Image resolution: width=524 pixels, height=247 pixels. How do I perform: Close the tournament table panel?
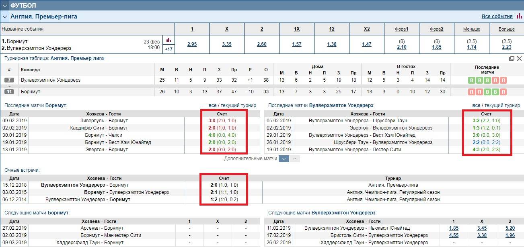pos(519,58)
